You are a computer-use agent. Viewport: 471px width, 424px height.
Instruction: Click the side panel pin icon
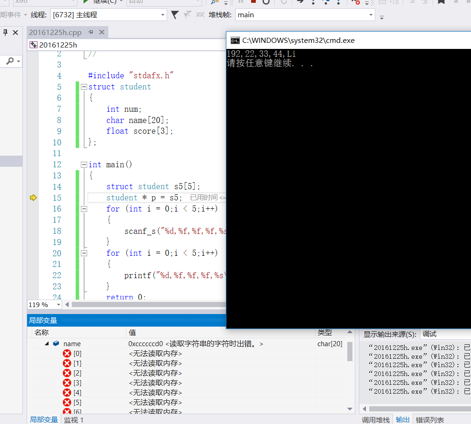click(5, 33)
